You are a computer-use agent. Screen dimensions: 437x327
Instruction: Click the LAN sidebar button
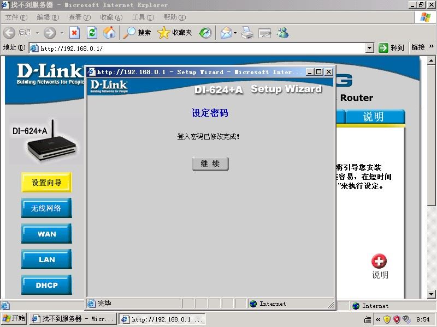[x=46, y=259]
